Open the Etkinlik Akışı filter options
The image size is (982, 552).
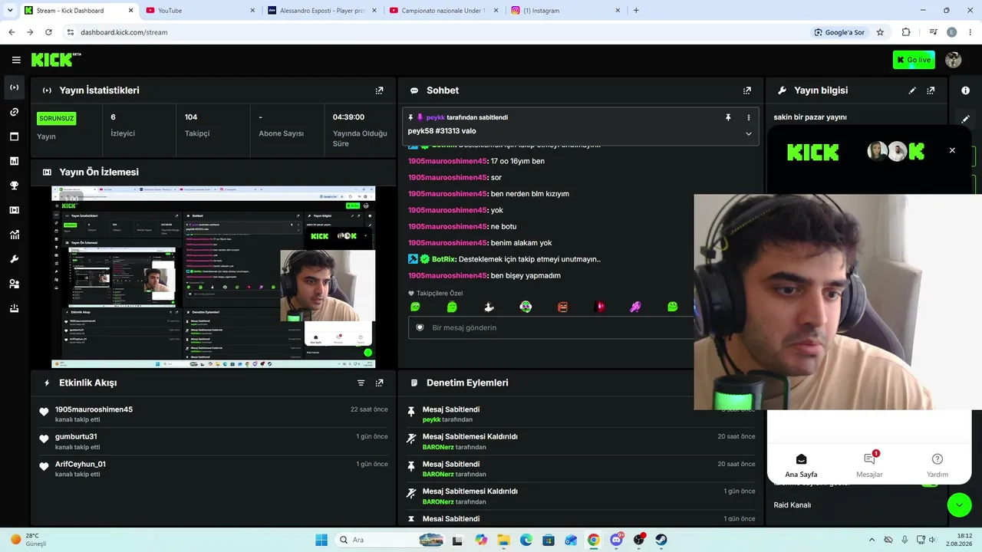click(361, 383)
